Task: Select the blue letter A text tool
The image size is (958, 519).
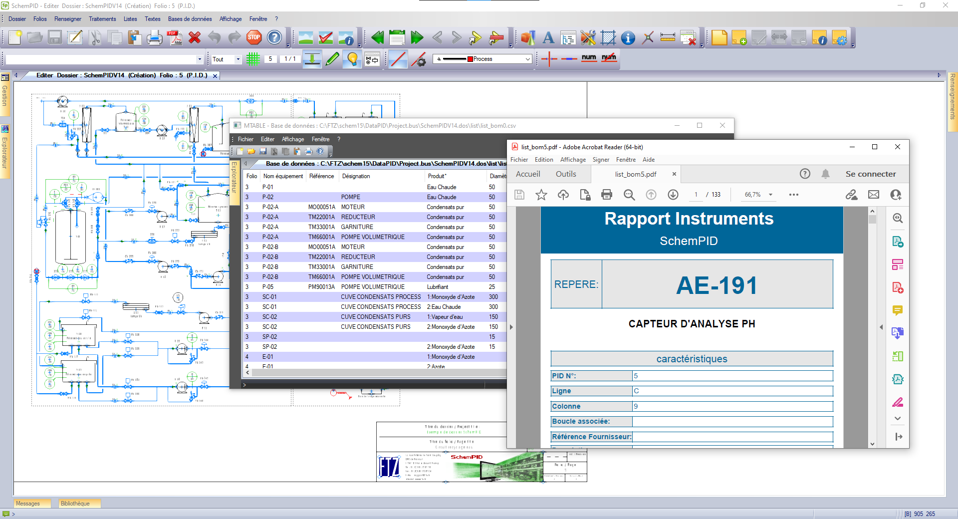Action: click(548, 37)
